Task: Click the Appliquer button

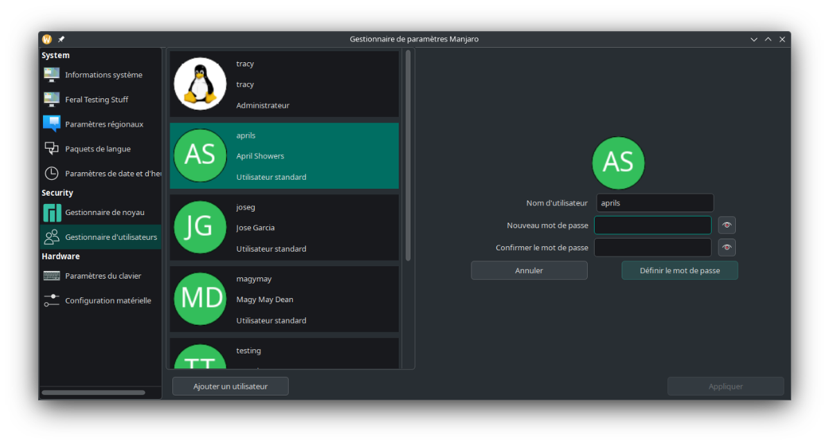Action: [725, 387]
